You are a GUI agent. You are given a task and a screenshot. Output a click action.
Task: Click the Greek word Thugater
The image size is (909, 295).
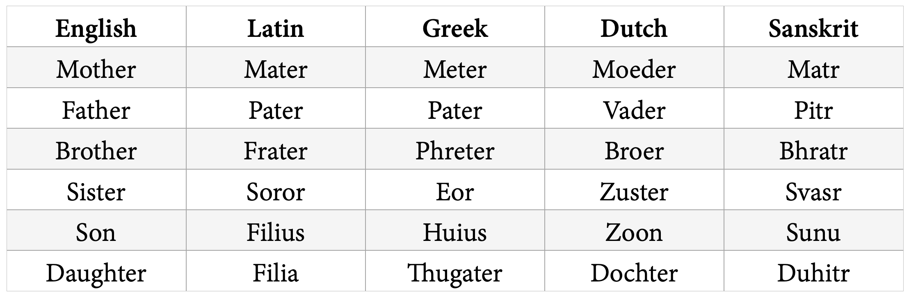click(455, 273)
